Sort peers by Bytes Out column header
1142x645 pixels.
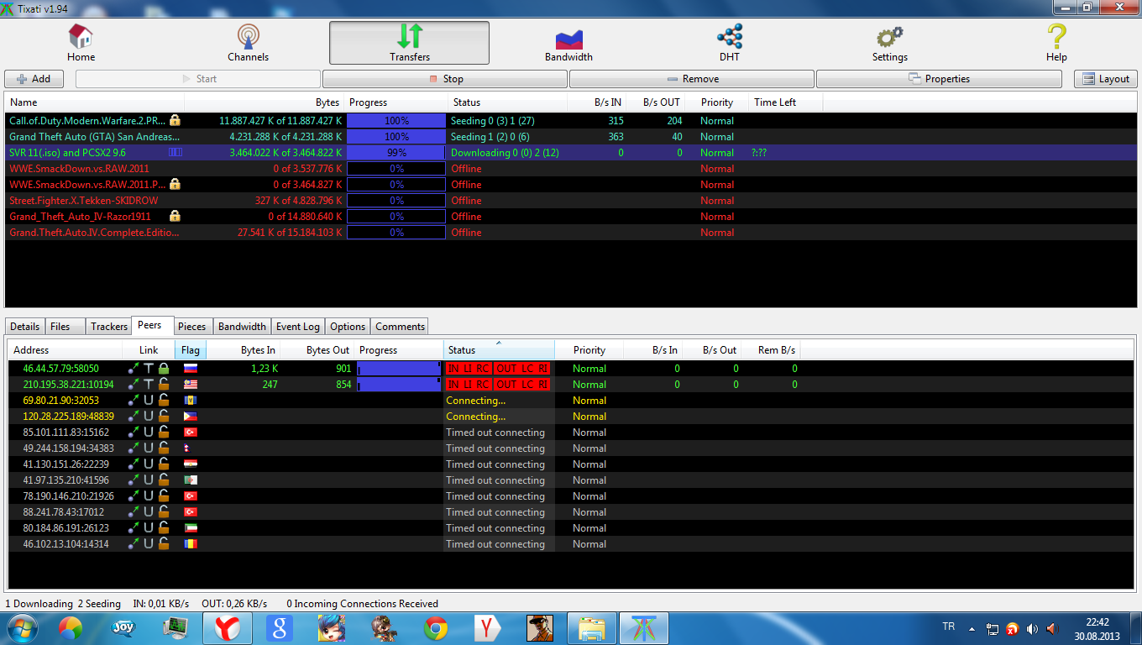(317, 349)
